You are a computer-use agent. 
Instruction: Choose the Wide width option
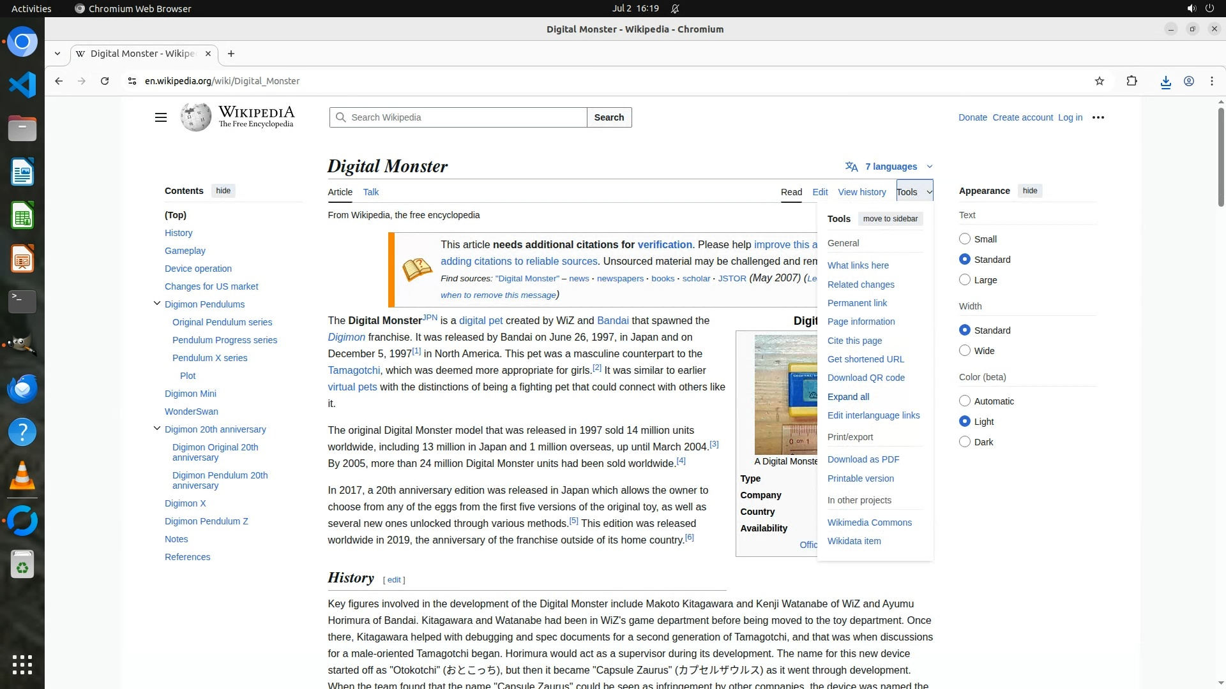(x=965, y=351)
